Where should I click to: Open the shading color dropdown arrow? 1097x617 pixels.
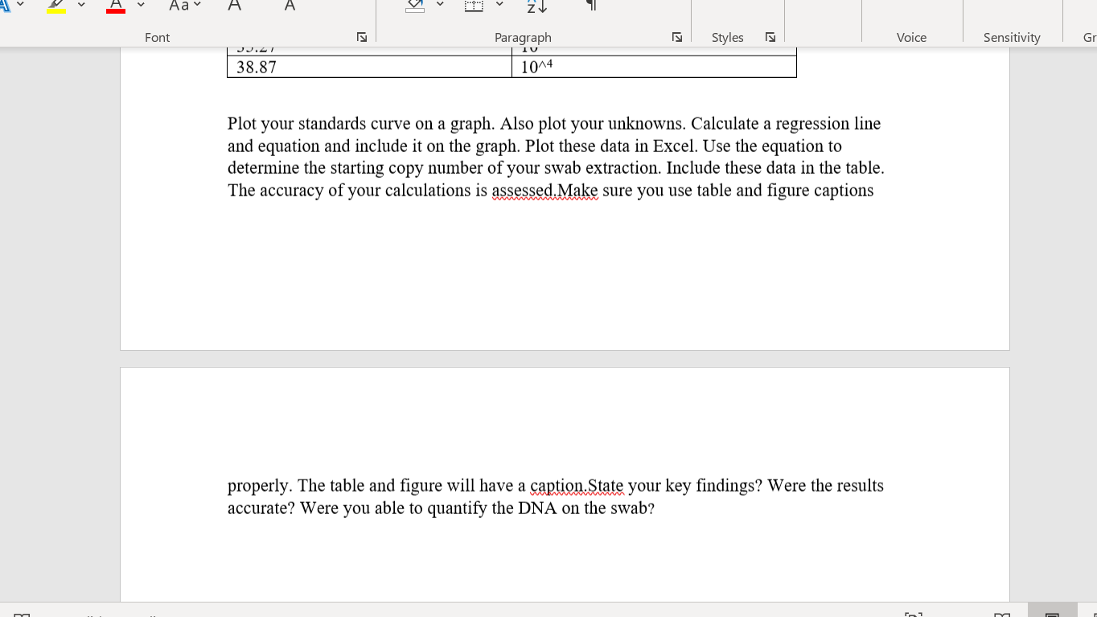coord(441,6)
